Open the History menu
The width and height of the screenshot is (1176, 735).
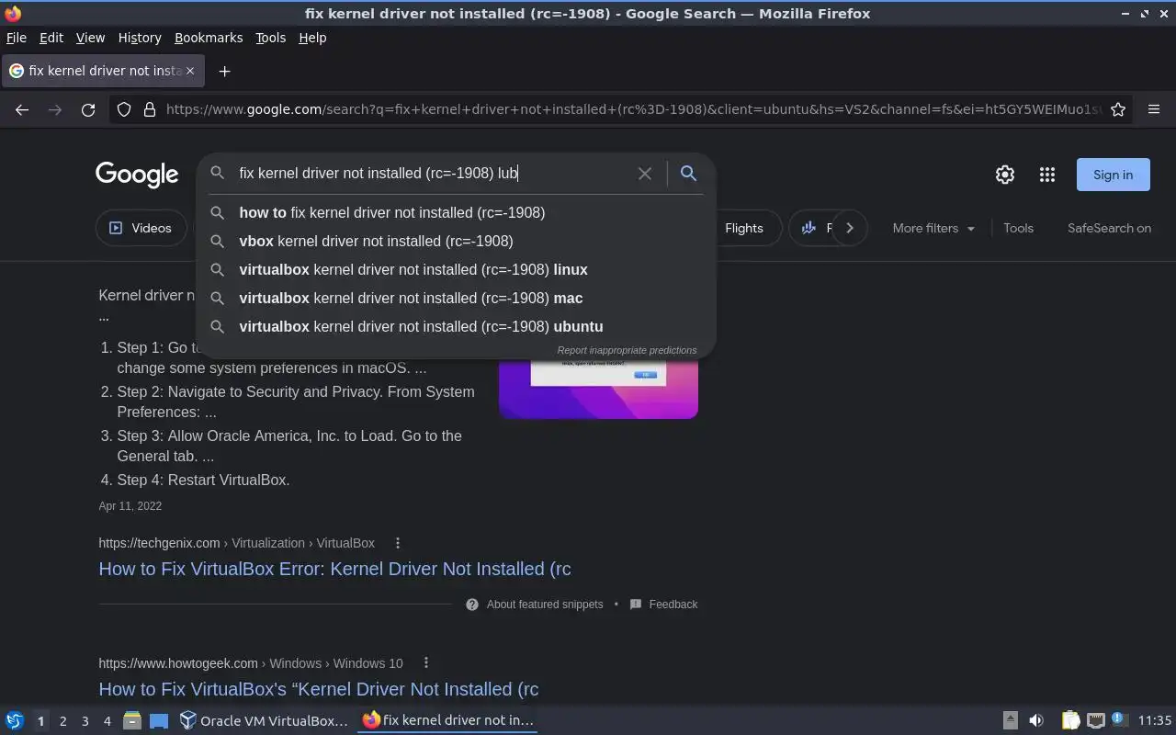[140, 38]
